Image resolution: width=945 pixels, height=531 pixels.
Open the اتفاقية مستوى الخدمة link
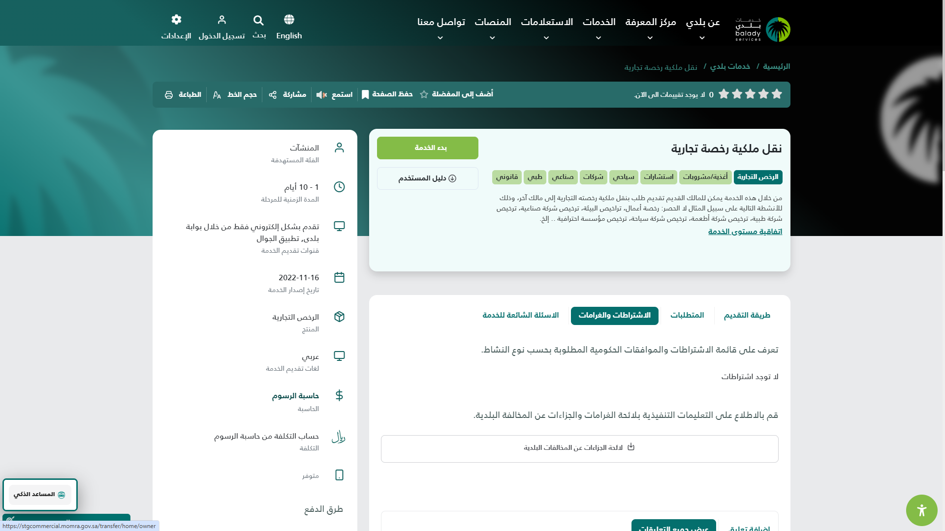pos(745,232)
